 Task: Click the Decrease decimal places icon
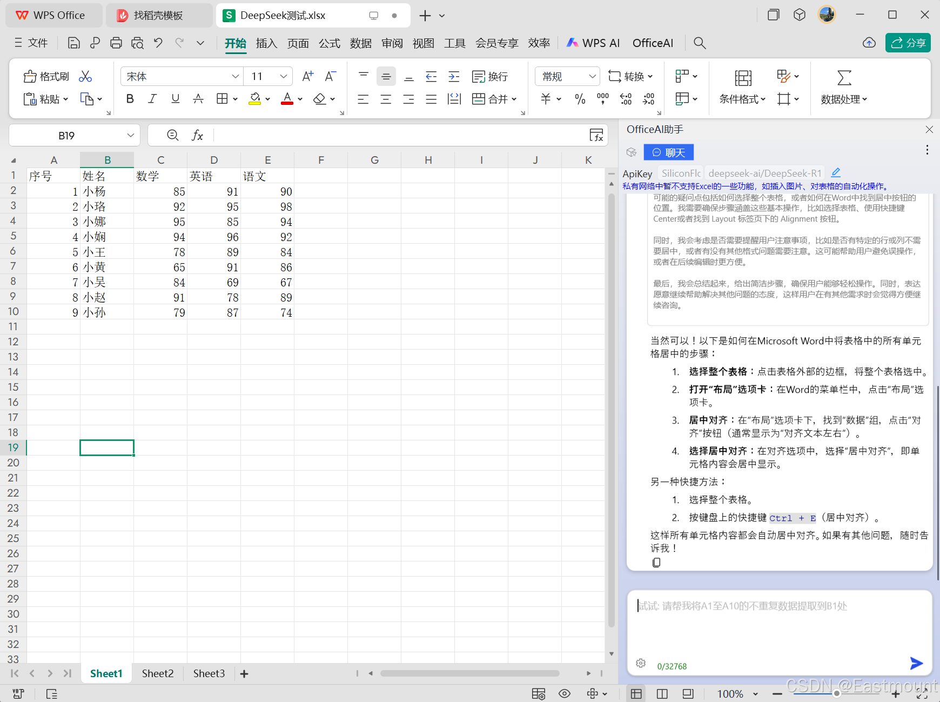(x=648, y=99)
